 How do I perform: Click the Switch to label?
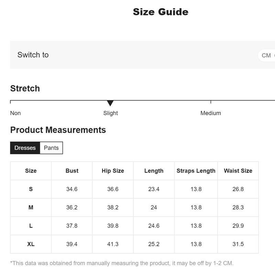[x=33, y=55]
